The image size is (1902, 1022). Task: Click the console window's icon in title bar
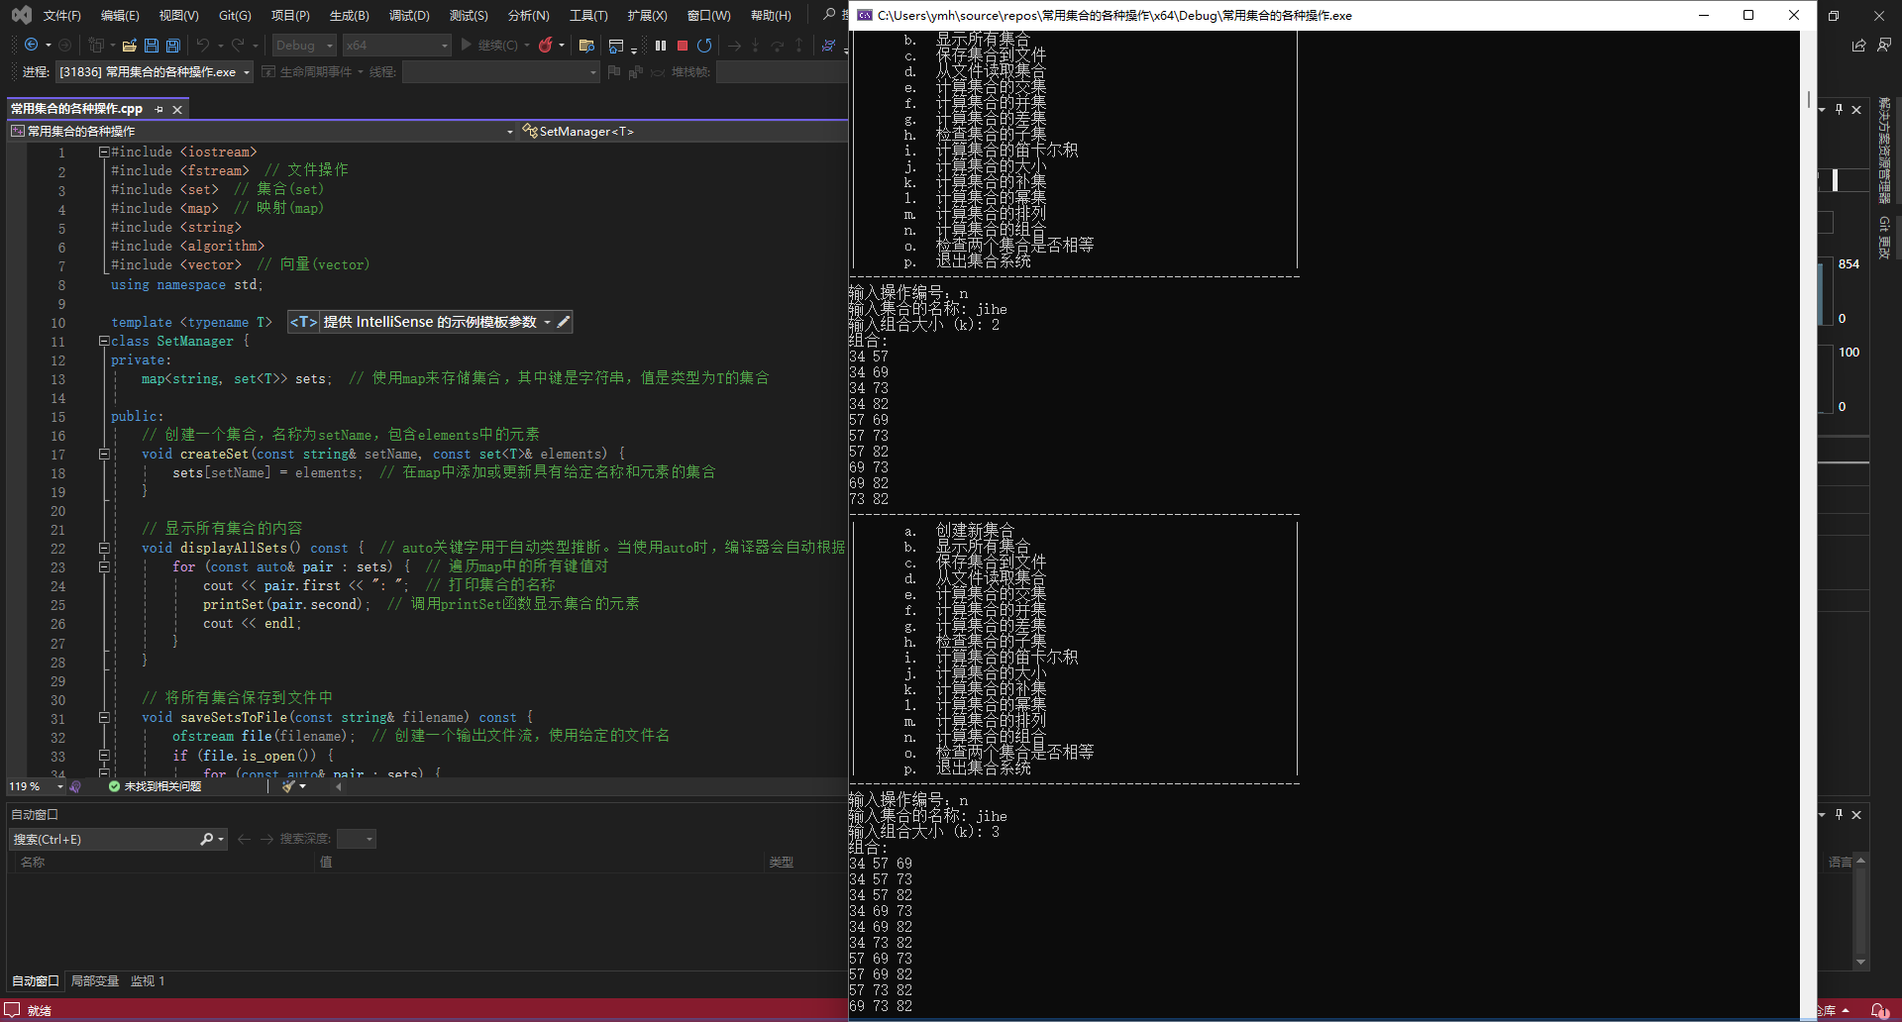point(865,15)
